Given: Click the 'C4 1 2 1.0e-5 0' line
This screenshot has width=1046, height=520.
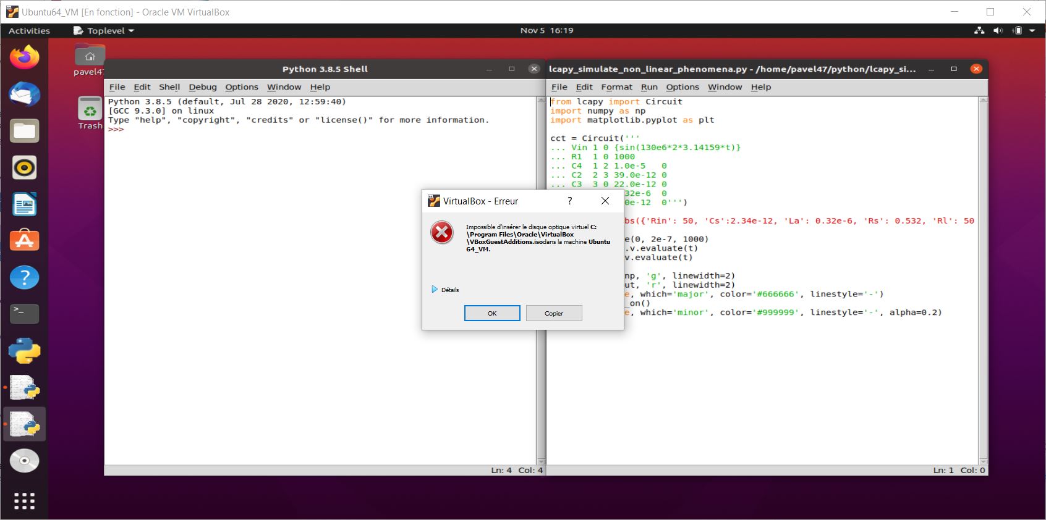Looking at the screenshot, I should point(608,166).
